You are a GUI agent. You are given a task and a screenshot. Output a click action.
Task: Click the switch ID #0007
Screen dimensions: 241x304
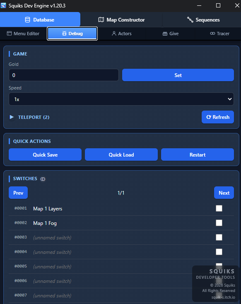(21, 295)
